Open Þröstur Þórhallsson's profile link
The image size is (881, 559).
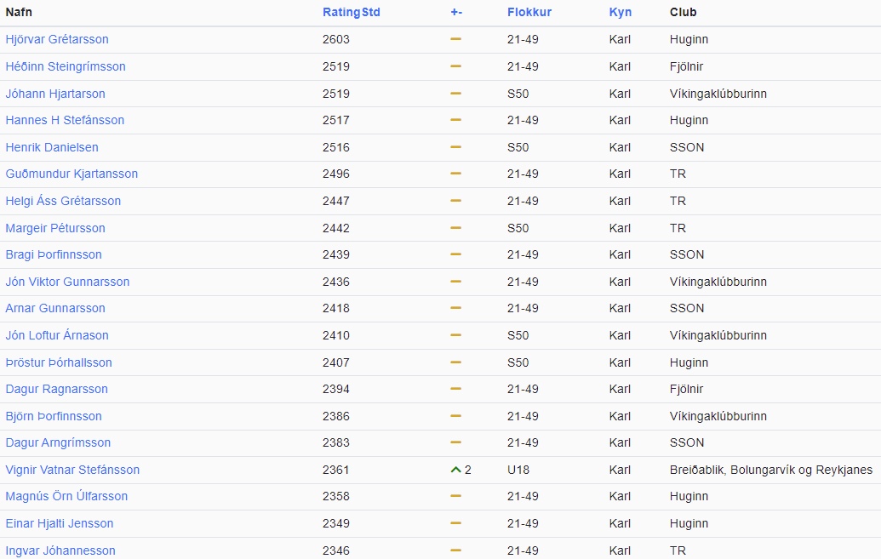point(59,362)
